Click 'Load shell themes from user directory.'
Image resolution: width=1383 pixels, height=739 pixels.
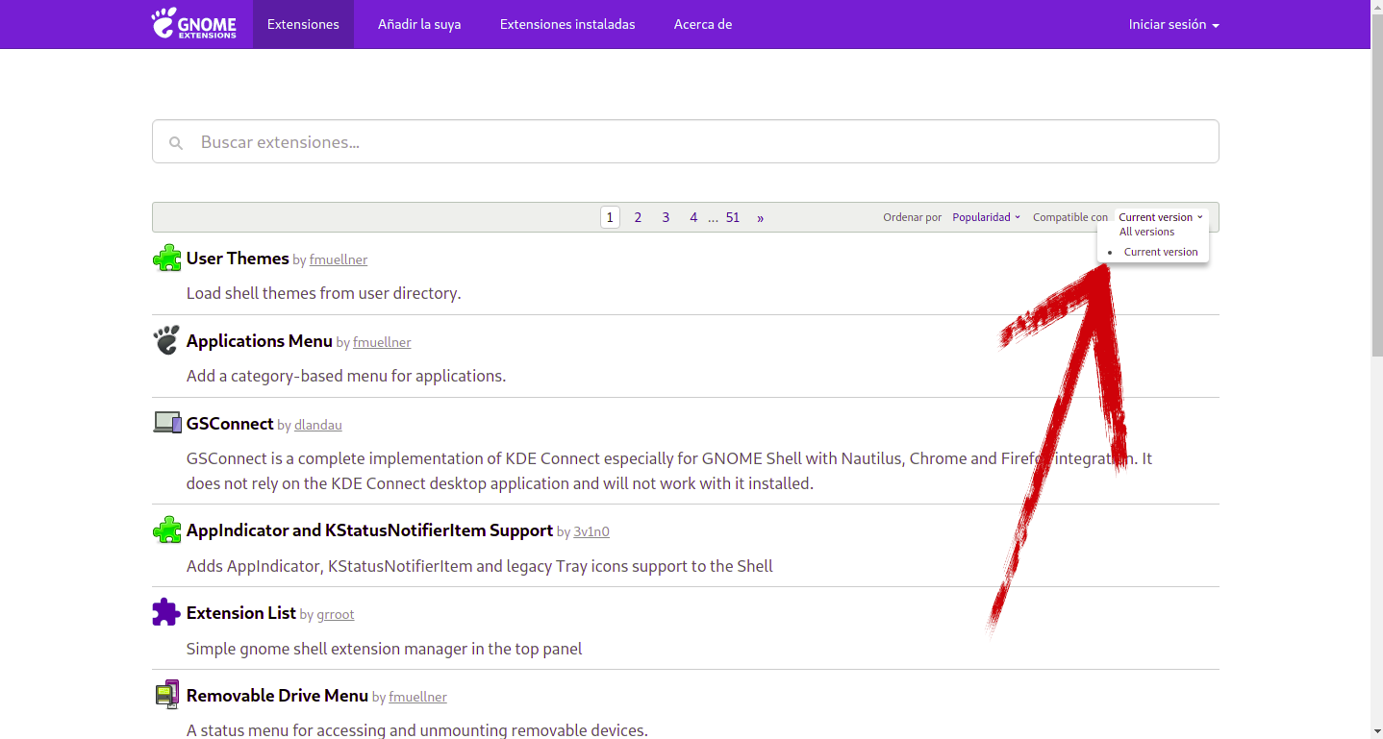point(324,293)
